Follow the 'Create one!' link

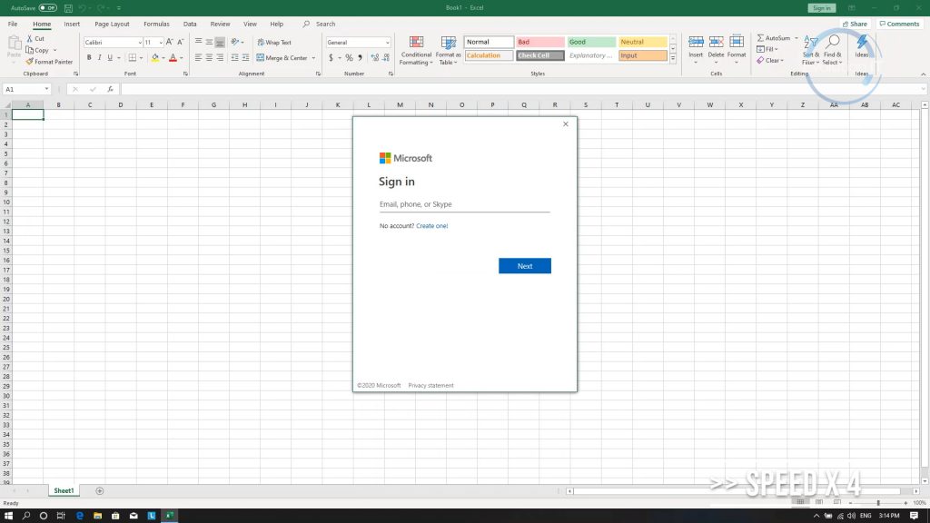431,226
